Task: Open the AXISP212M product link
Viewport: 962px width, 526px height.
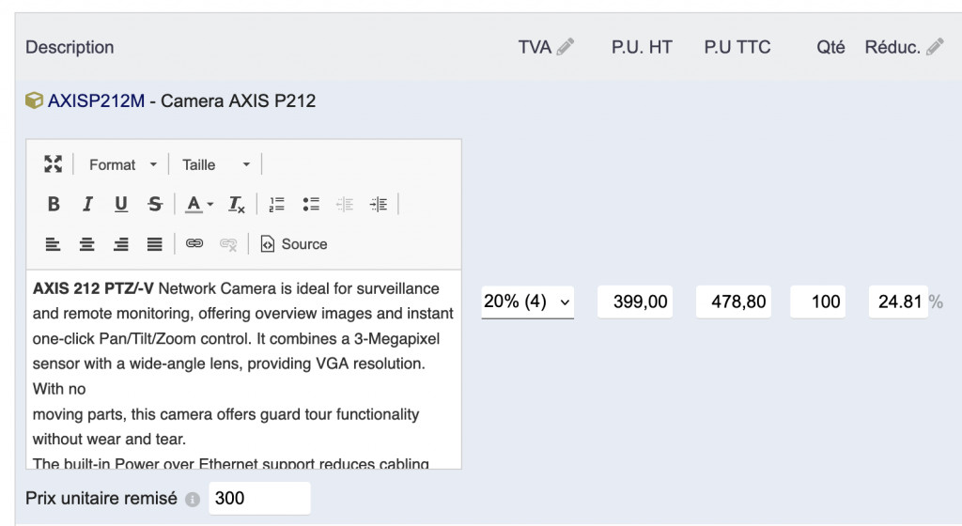Action: pyautogui.click(x=96, y=101)
